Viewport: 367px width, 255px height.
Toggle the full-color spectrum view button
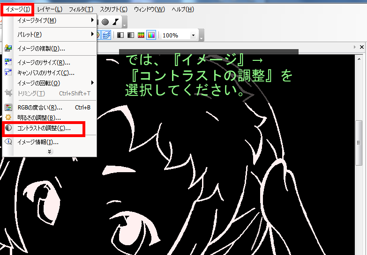pyautogui.click(x=151, y=35)
